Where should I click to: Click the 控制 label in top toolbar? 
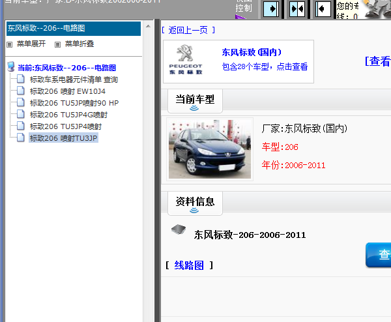point(243,8)
